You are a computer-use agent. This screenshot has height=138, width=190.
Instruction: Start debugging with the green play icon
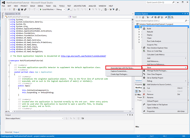click(x=41, y=9)
